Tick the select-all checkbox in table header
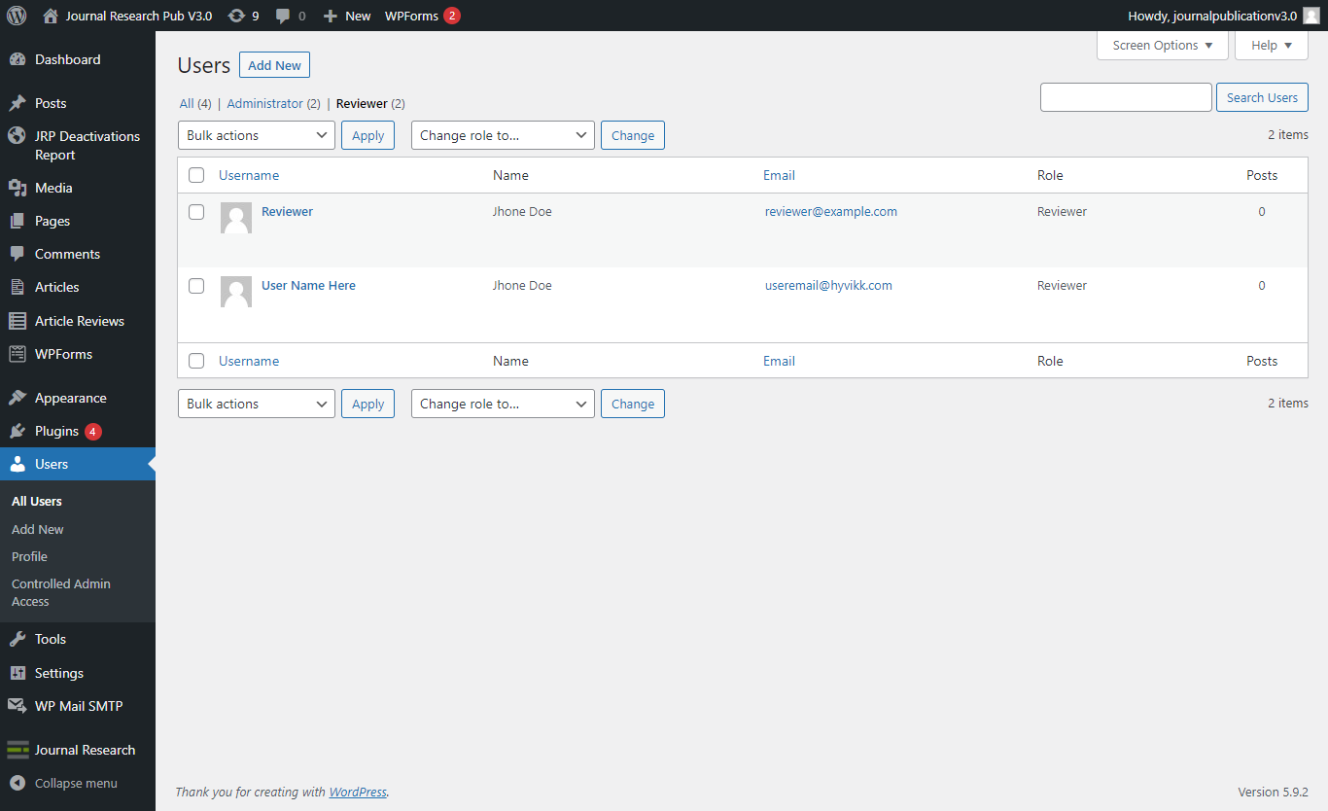Screen dimensions: 1328x811 point(196,175)
